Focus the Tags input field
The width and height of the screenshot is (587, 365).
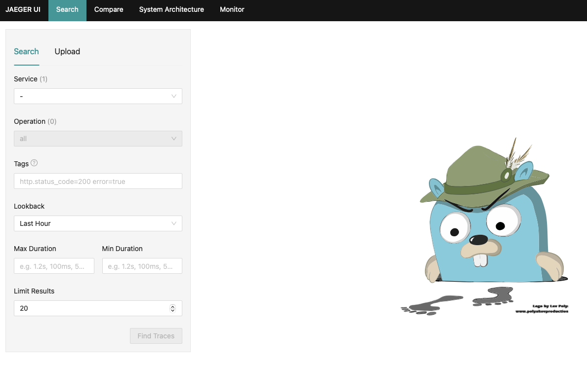[98, 181]
